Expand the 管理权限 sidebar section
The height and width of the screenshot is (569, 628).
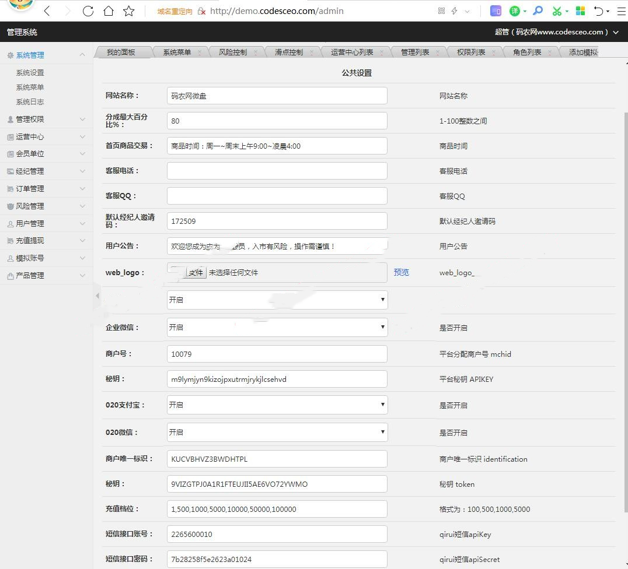pos(46,120)
